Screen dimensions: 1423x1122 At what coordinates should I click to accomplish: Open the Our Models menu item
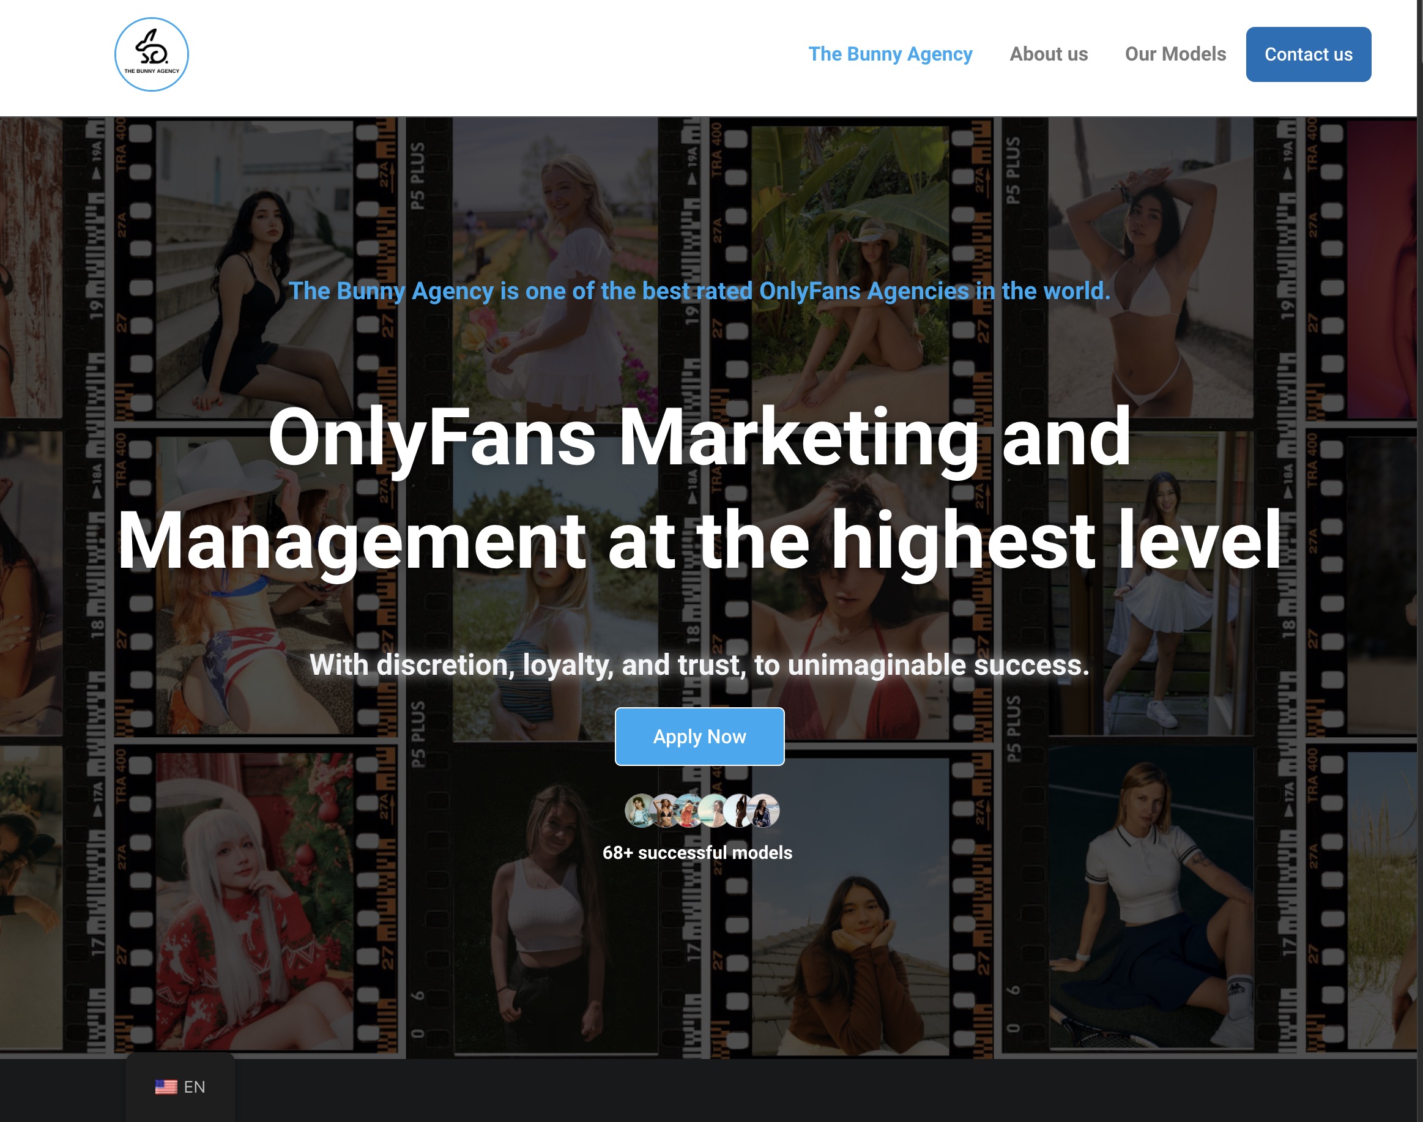coord(1175,54)
